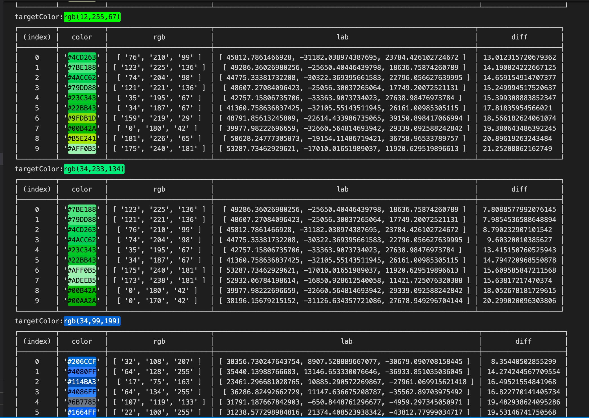This screenshot has width=589, height=418.
Task: Click the blue rgb(34,99,199) target label
Action: click(92, 321)
